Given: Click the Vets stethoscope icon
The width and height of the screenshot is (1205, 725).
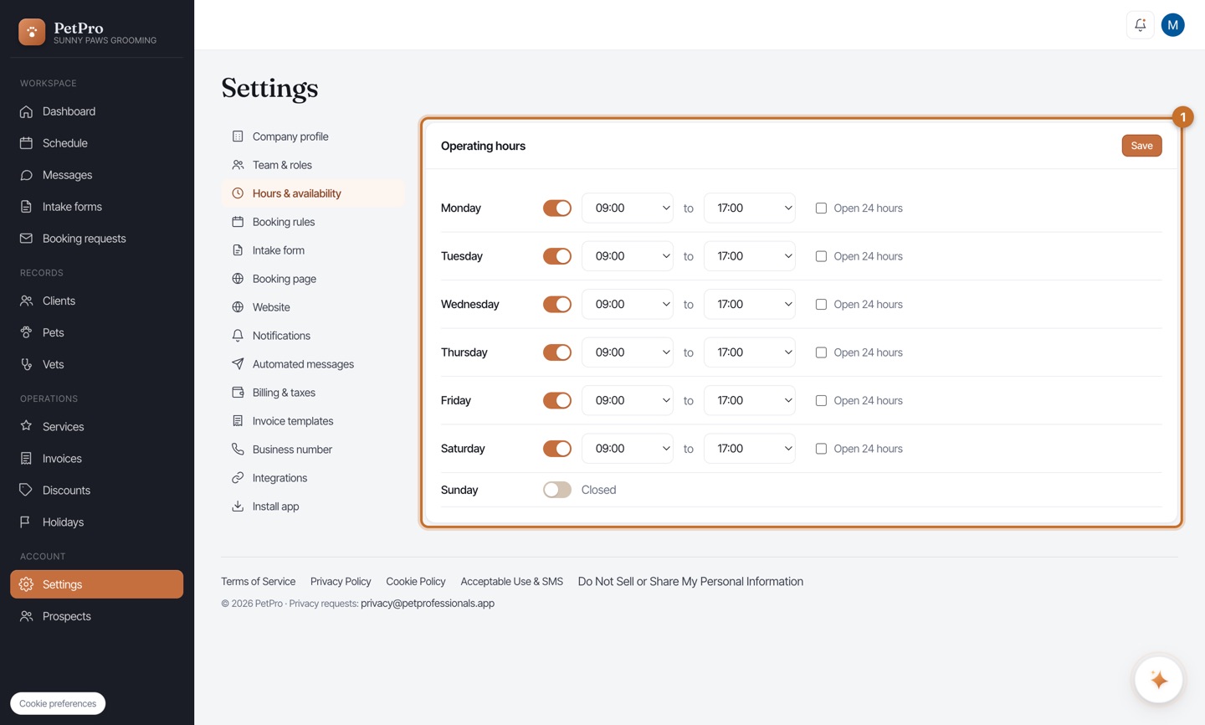Looking at the screenshot, I should coord(27,364).
